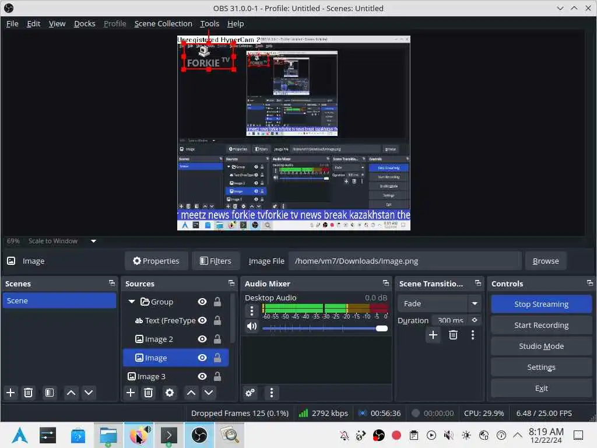Add a new scene with plus icon
Viewport: 597px width, 448px height.
(x=10, y=393)
